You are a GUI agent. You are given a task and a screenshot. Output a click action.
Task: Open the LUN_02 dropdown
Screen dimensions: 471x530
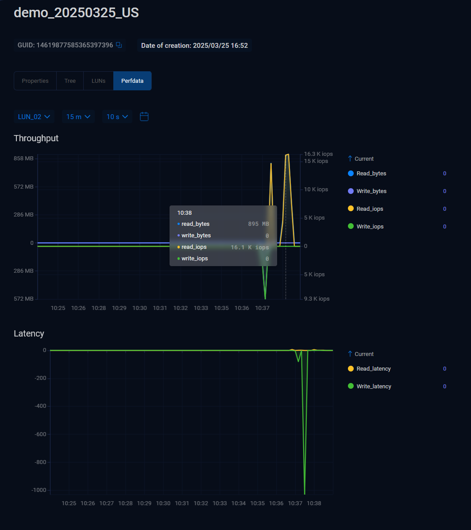34,116
